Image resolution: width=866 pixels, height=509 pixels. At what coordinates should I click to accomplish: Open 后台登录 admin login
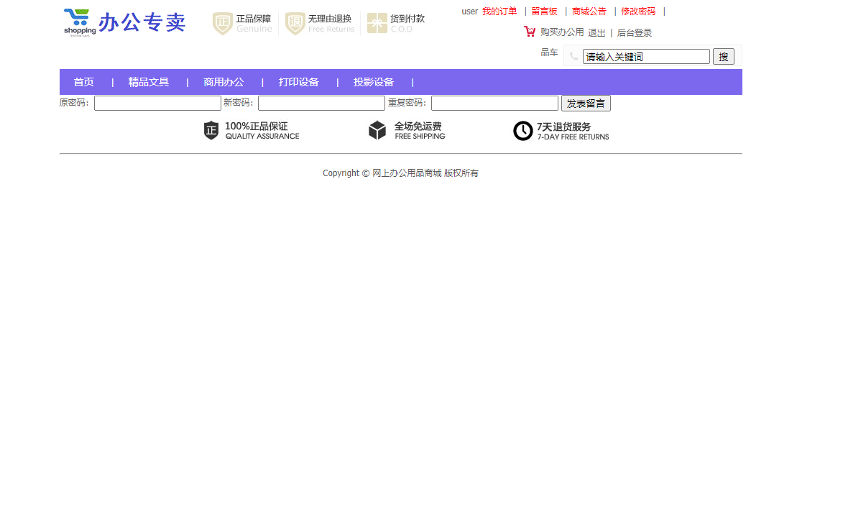[633, 32]
